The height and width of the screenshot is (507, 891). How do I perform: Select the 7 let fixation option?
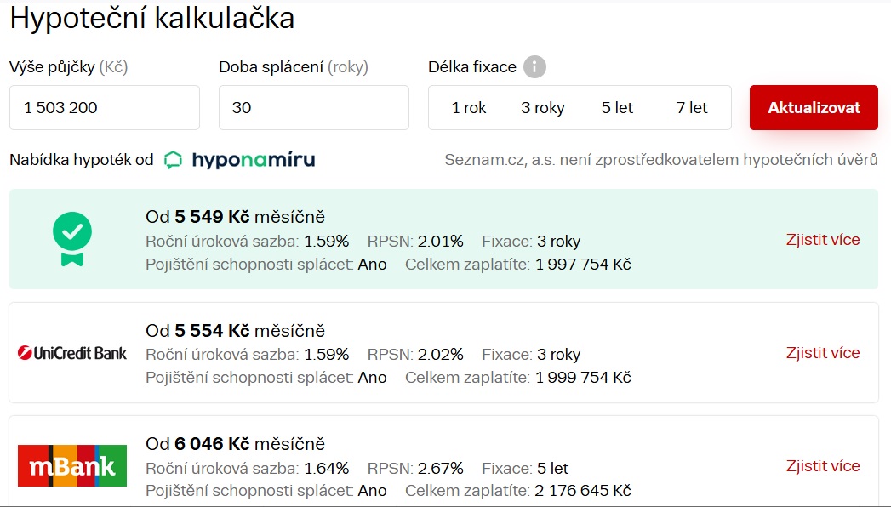coord(692,108)
